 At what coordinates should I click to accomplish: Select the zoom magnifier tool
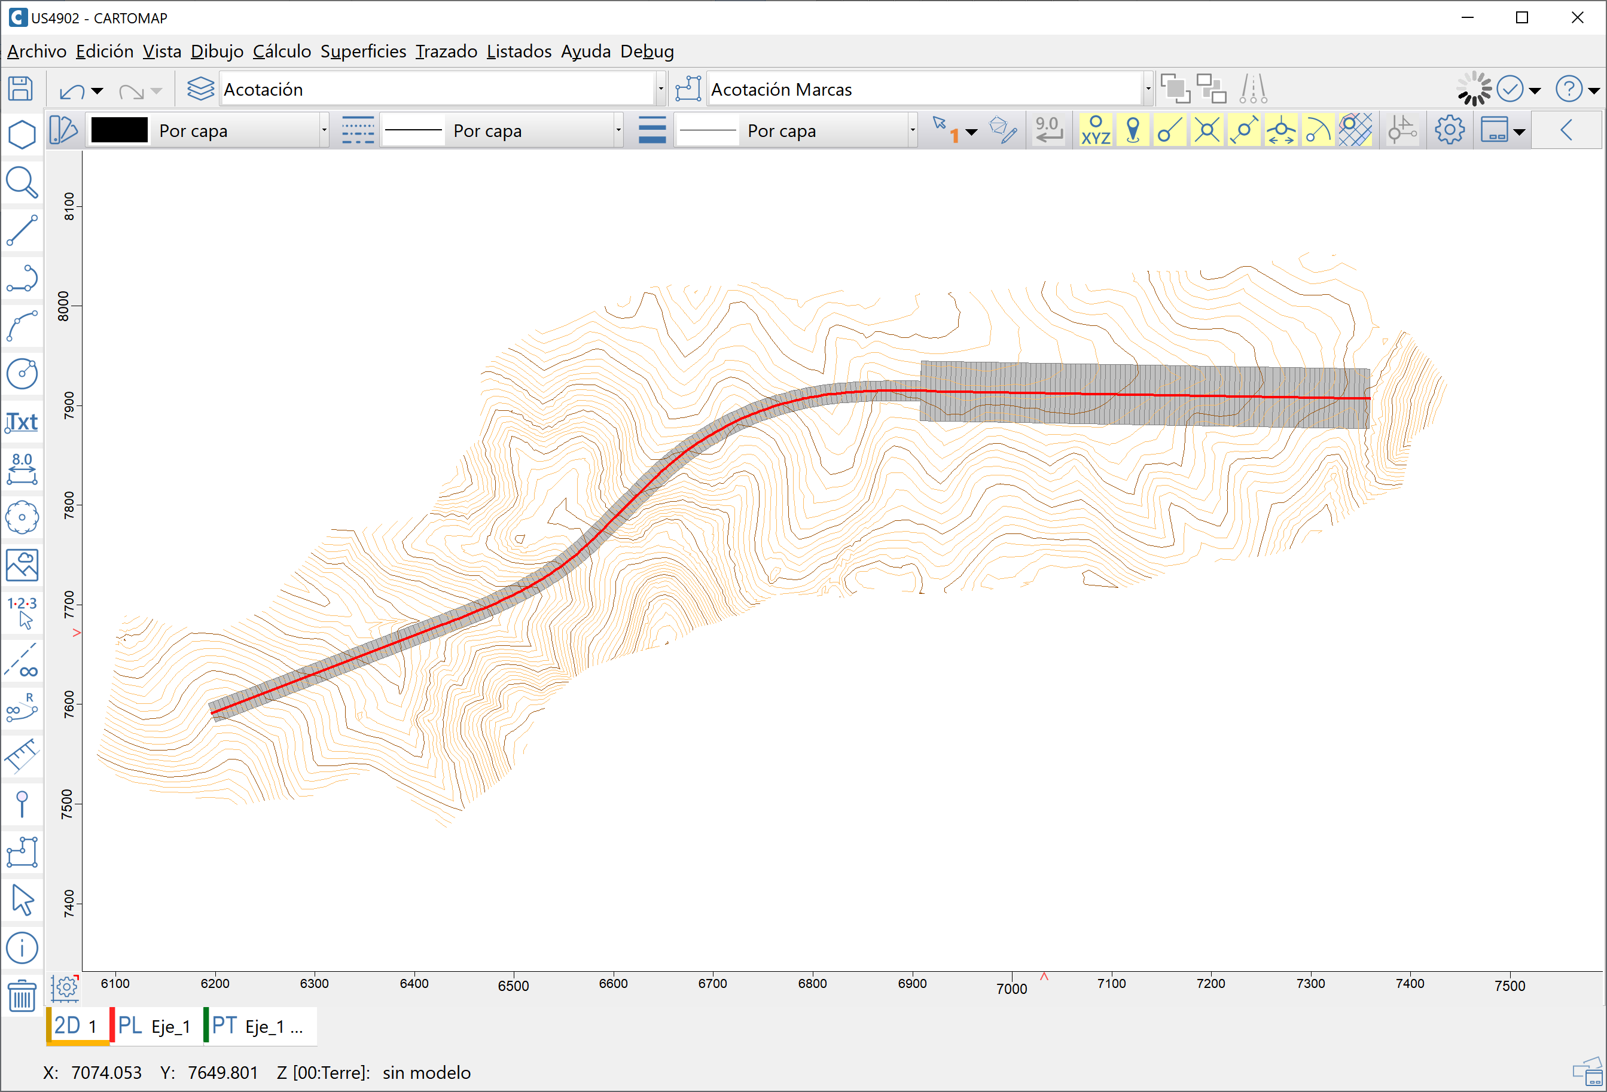tap(22, 182)
